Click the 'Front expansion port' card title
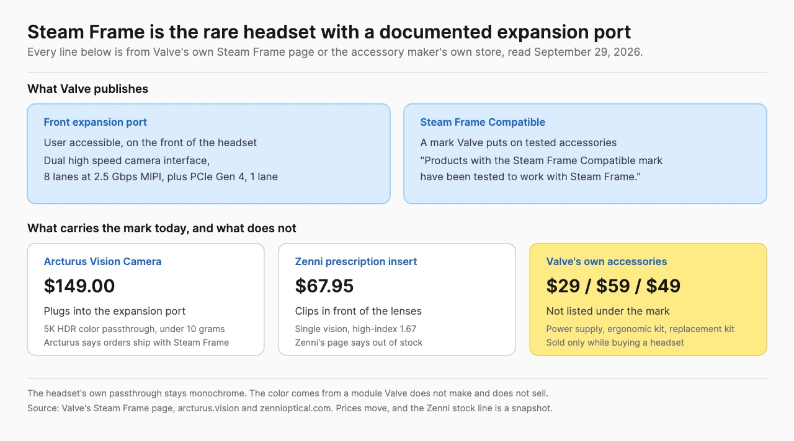Image resolution: width=794 pixels, height=441 pixels. point(95,122)
